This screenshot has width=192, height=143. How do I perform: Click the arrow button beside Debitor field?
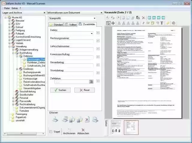tap(98, 33)
